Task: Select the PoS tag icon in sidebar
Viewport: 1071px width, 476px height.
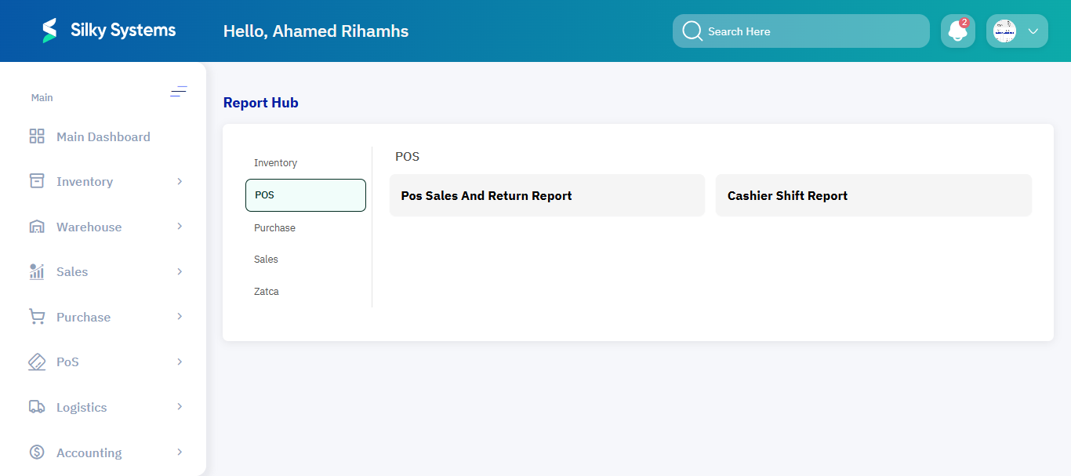Action: coord(36,362)
